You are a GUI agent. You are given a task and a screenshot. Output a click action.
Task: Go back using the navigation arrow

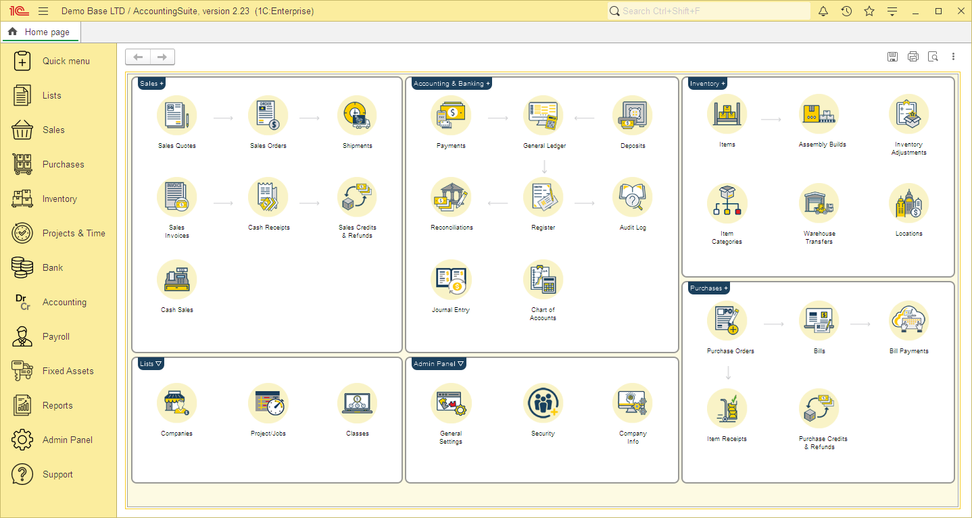[x=138, y=57]
